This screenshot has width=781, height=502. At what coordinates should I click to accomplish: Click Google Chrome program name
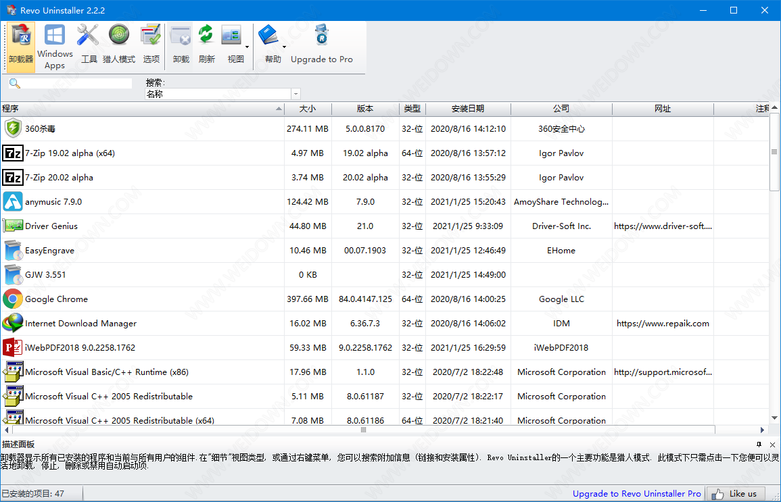[x=56, y=299]
